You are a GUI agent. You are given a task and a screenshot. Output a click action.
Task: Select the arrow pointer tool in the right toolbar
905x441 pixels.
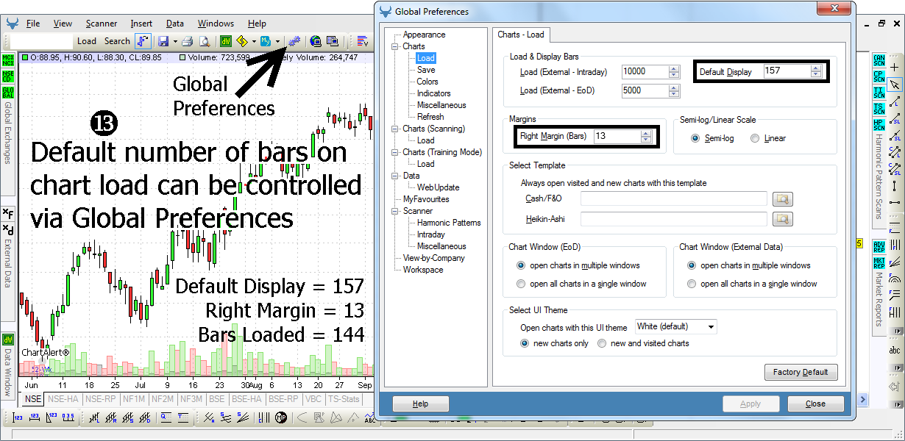tap(895, 85)
